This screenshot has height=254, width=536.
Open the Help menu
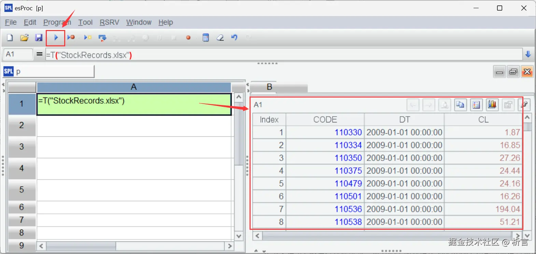[166, 23]
